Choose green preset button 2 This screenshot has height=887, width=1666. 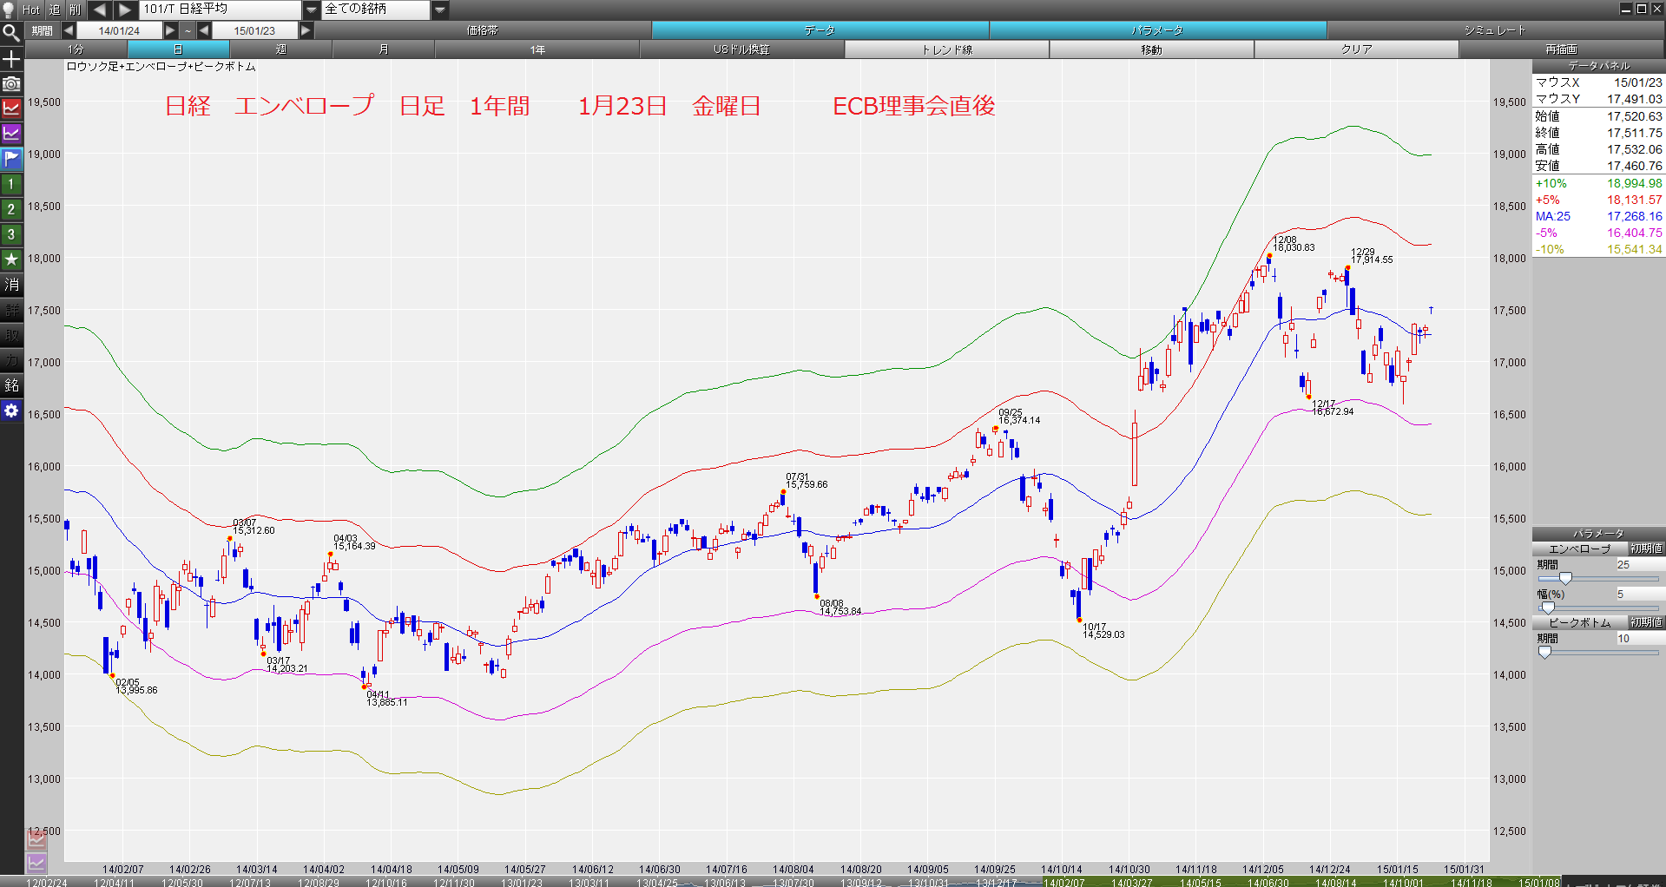(11, 209)
